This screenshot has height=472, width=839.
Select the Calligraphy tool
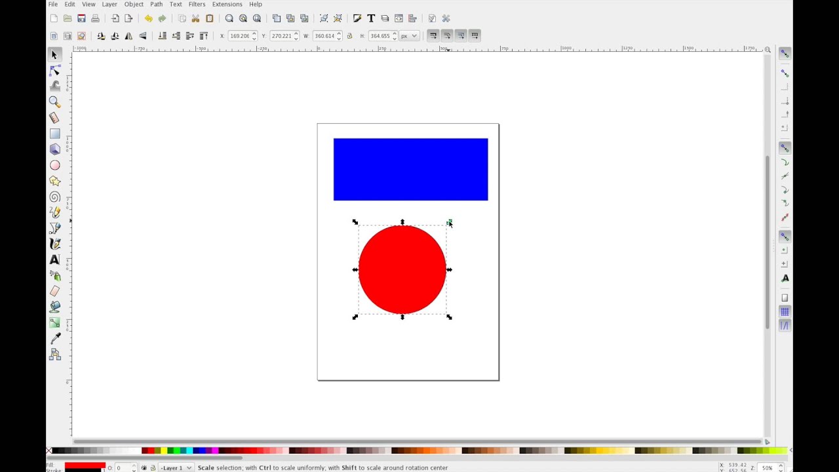pyautogui.click(x=54, y=244)
